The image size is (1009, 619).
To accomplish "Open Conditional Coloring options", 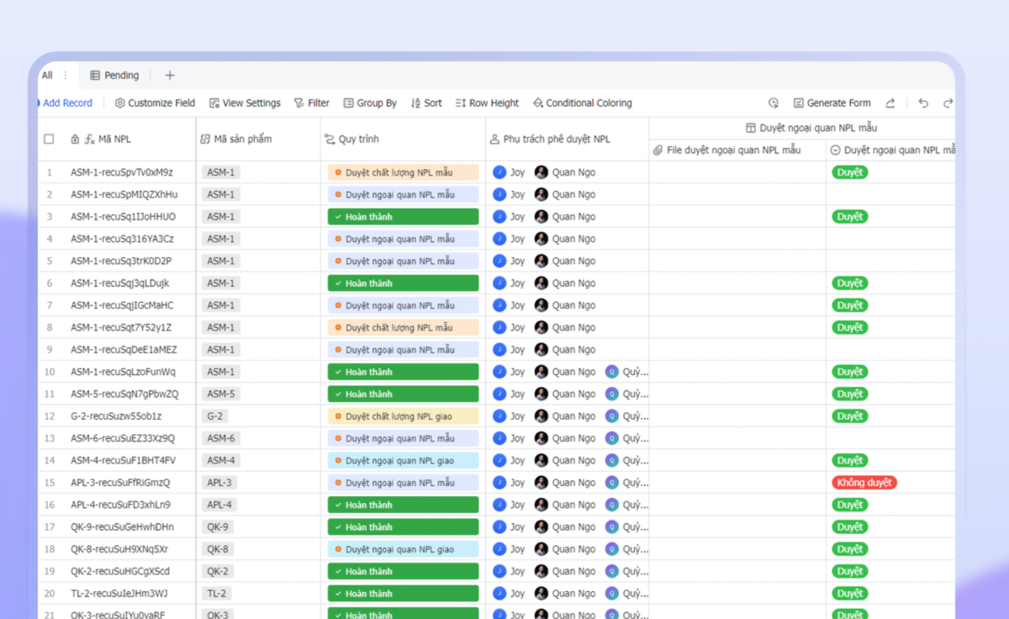I will click(x=582, y=103).
